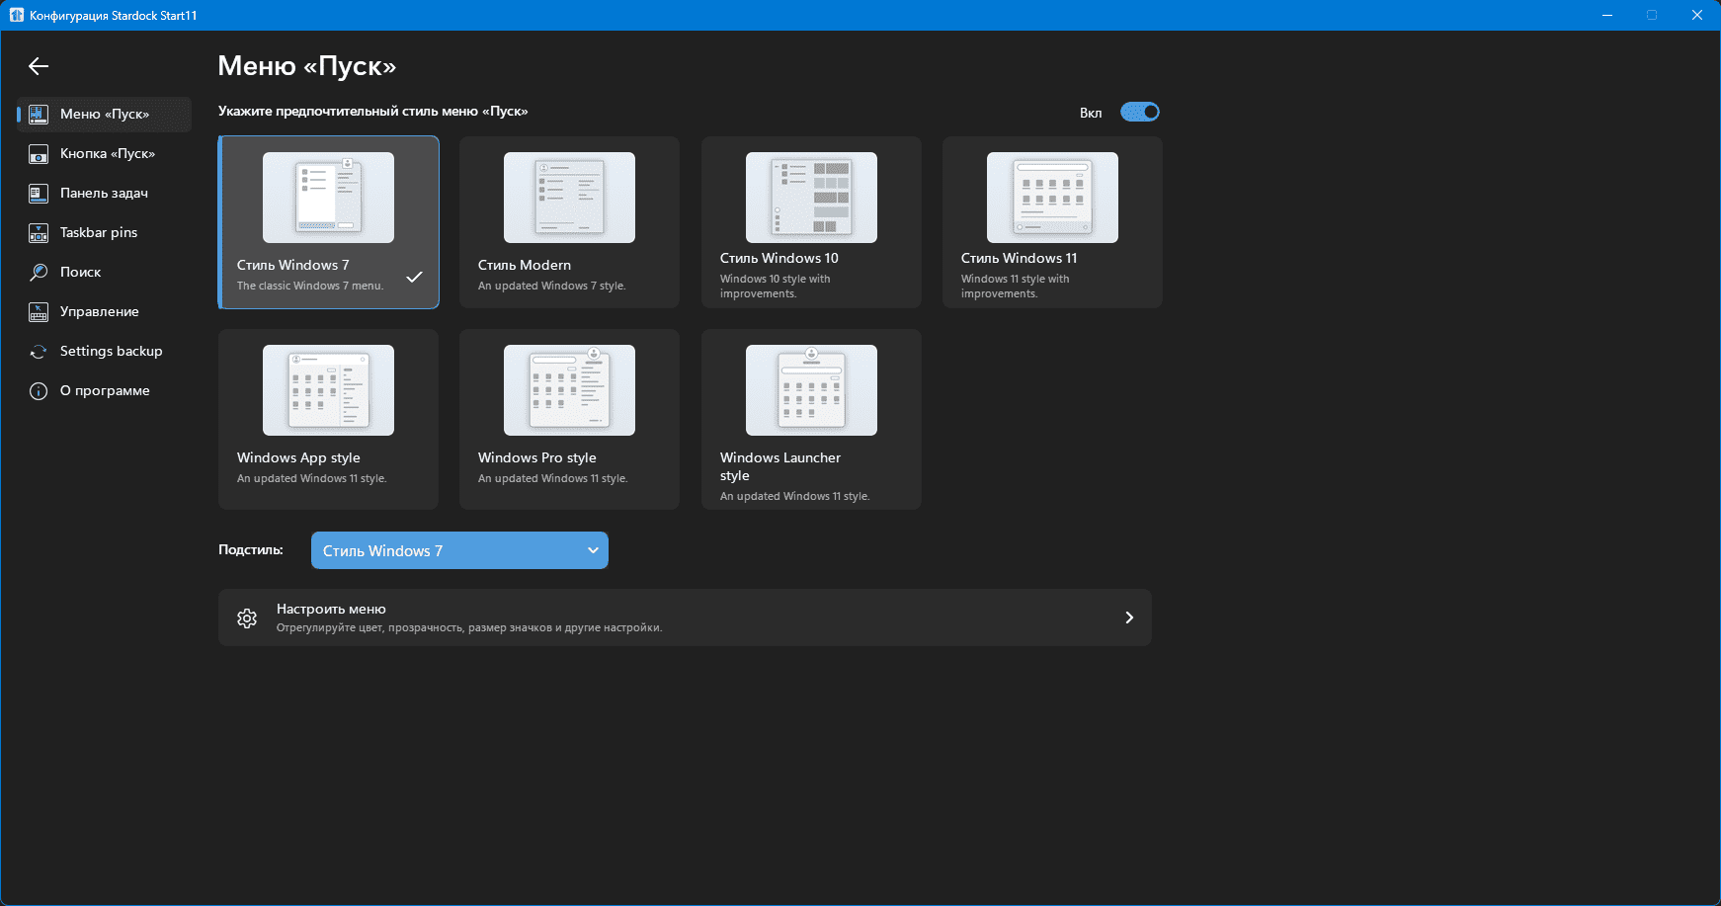The image size is (1721, 906).
Task: Click the Кнопка «Пуск» sidebar icon
Action: (x=39, y=154)
